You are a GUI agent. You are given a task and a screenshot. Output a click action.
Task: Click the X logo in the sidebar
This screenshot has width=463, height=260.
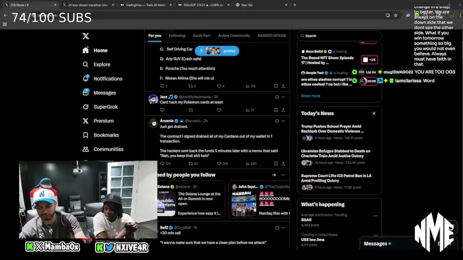86,36
